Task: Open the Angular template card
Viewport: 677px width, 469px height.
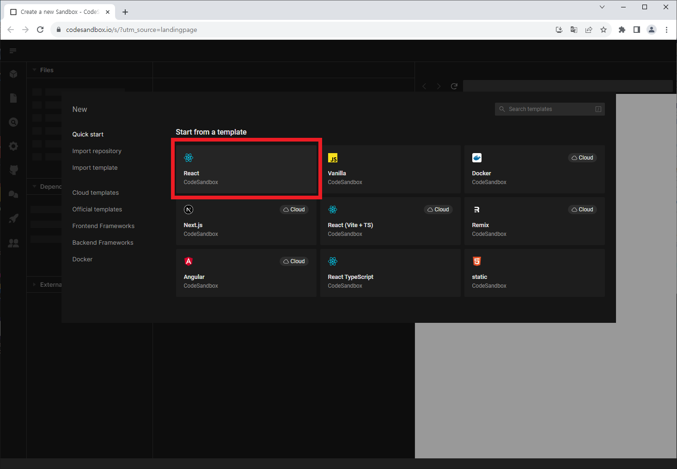Action: tap(246, 273)
